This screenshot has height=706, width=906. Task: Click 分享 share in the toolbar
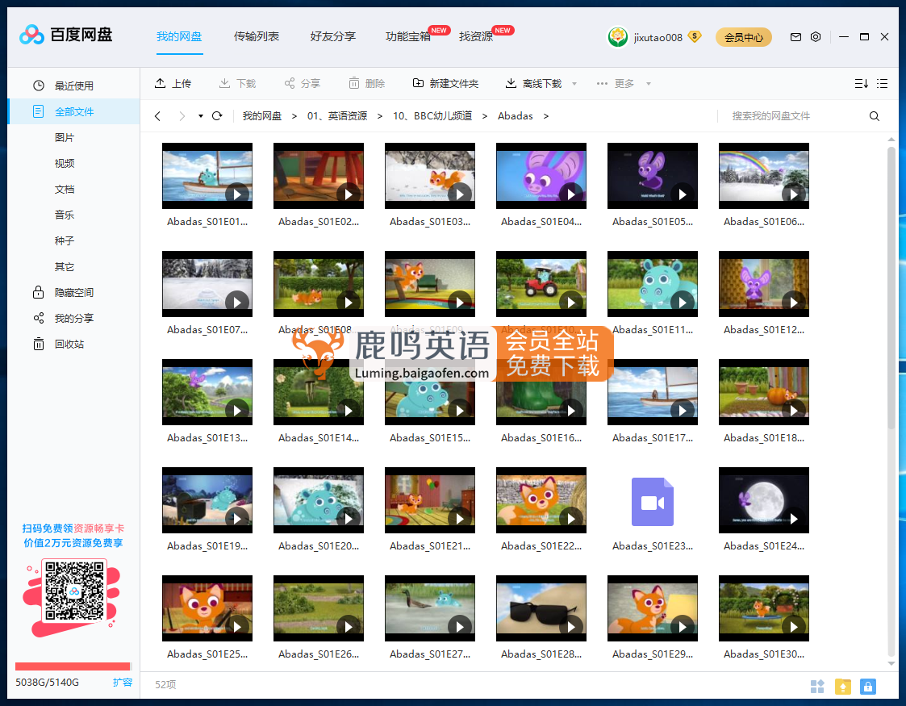point(303,84)
